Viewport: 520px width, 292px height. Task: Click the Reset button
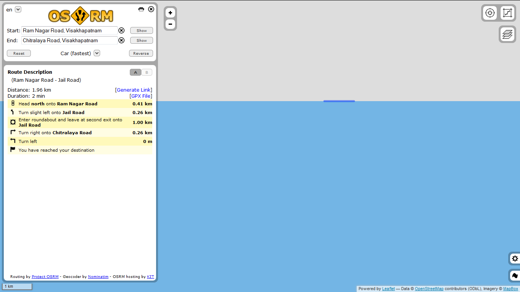pyautogui.click(x=19, y=53)
